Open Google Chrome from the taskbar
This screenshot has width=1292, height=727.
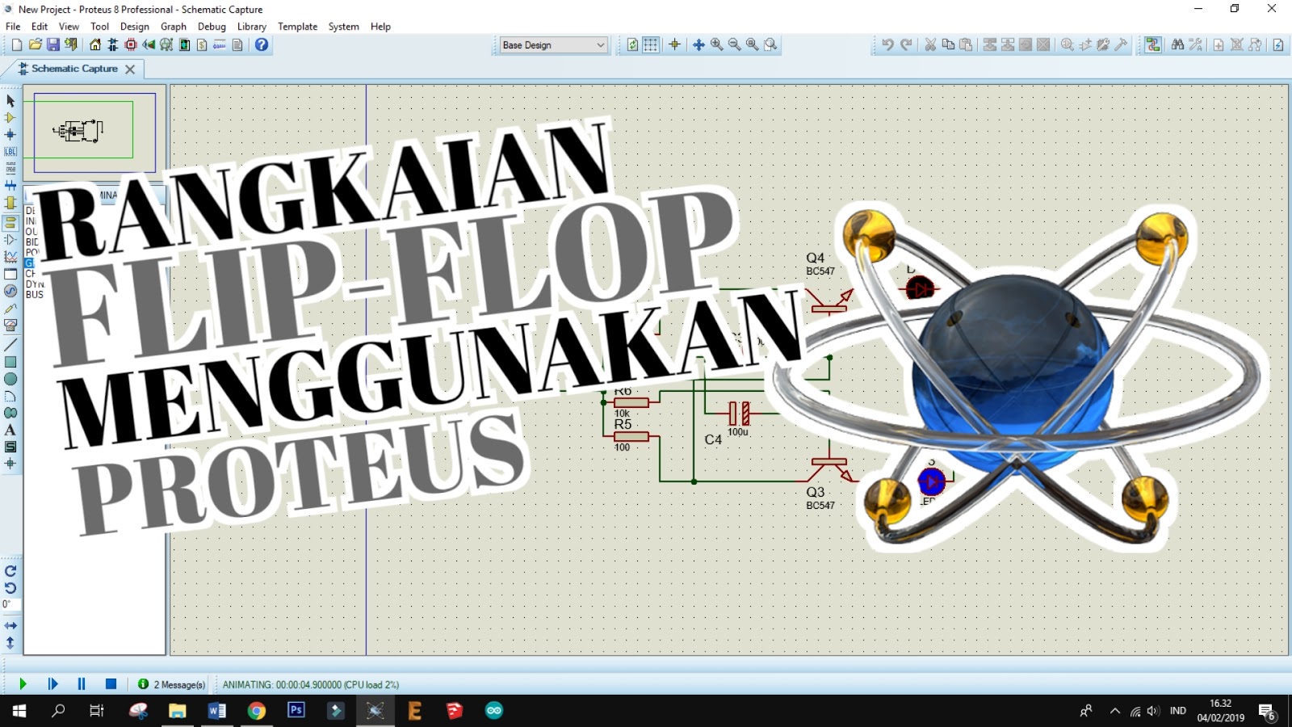257,711
